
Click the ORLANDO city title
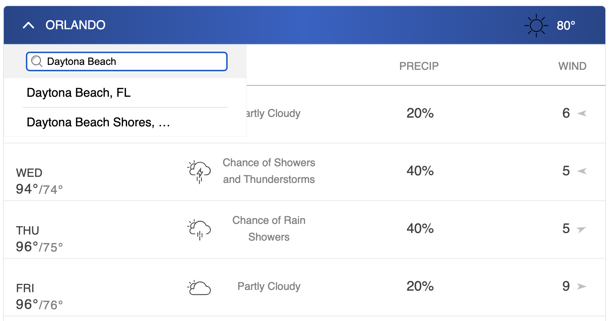click(76, 25)
